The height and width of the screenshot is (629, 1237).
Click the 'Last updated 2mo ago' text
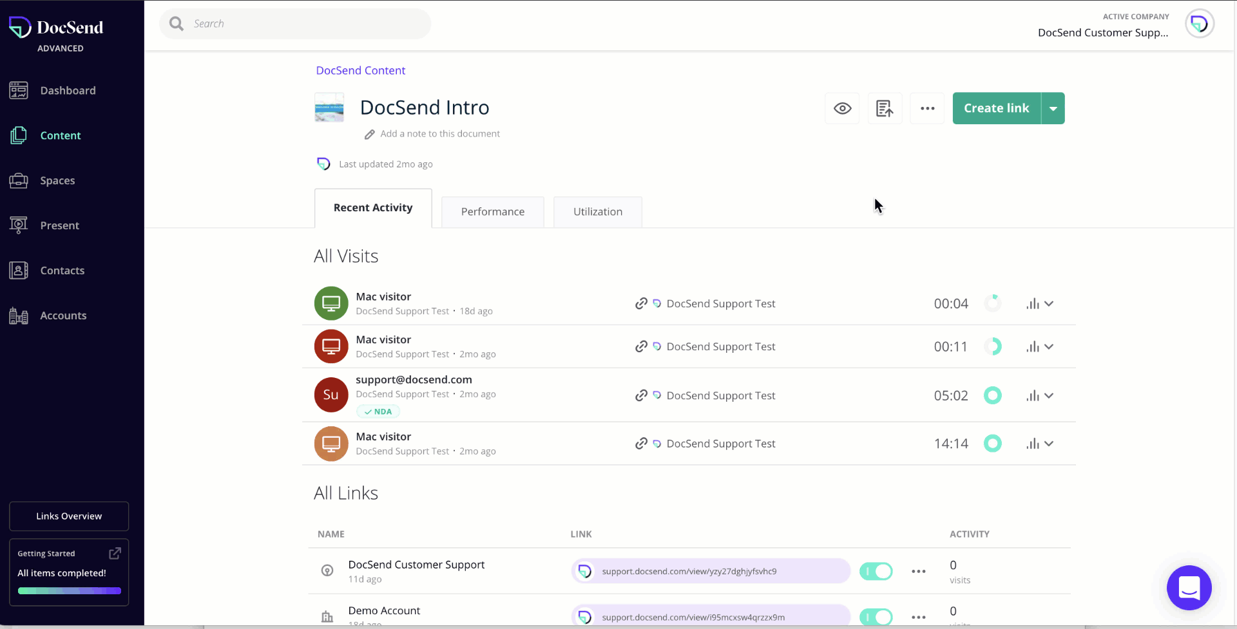click(x=386, y=164)
